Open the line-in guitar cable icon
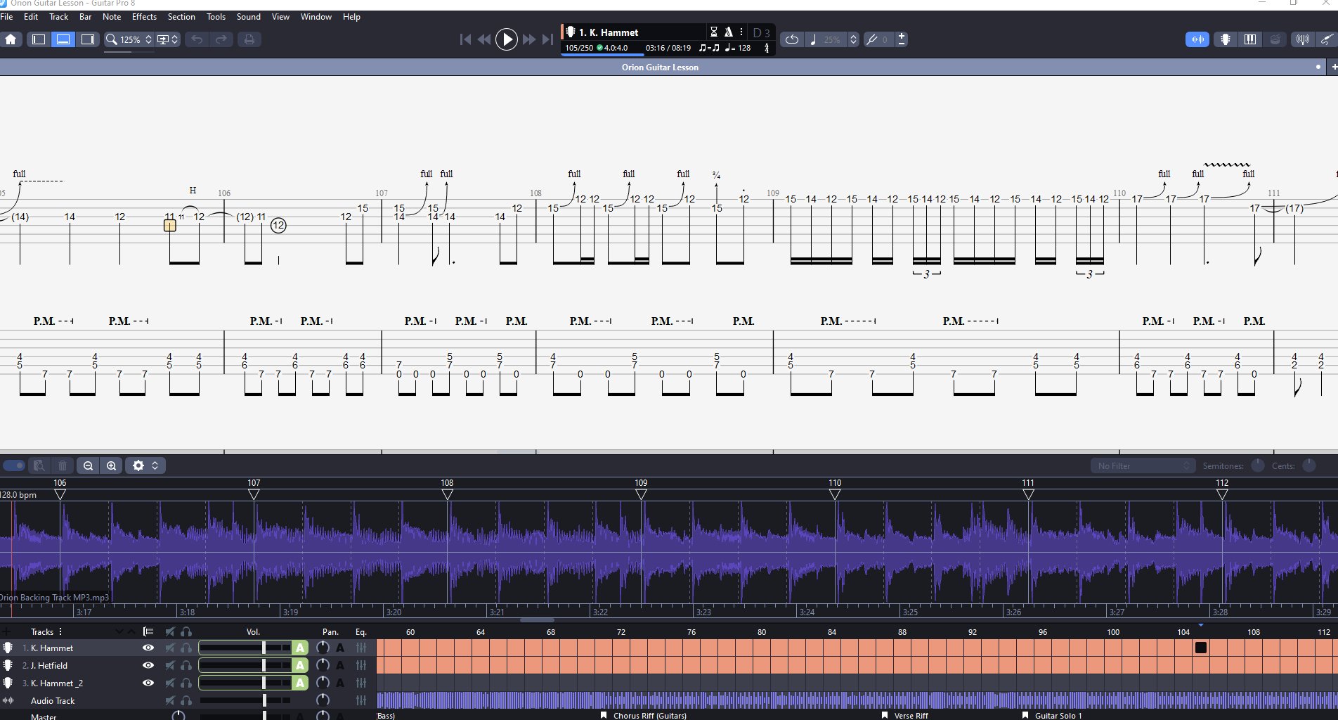Image resolution: width=1338 pixels, height=720 pixels. 1326,39
